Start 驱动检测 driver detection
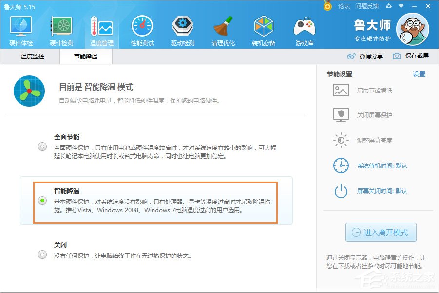439x293 pixels. tap(182, 29)
